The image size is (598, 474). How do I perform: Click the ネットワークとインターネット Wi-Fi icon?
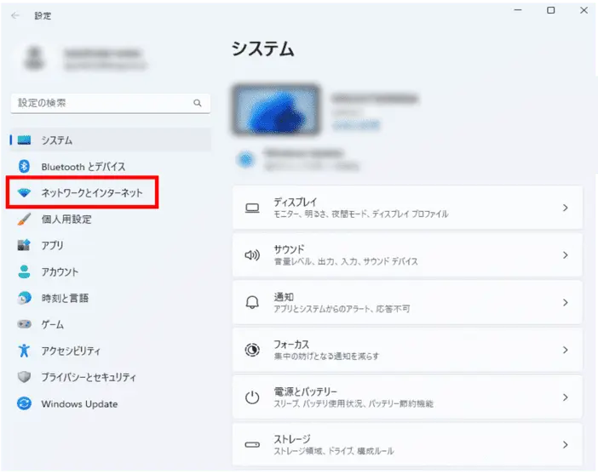pos(24,193)
